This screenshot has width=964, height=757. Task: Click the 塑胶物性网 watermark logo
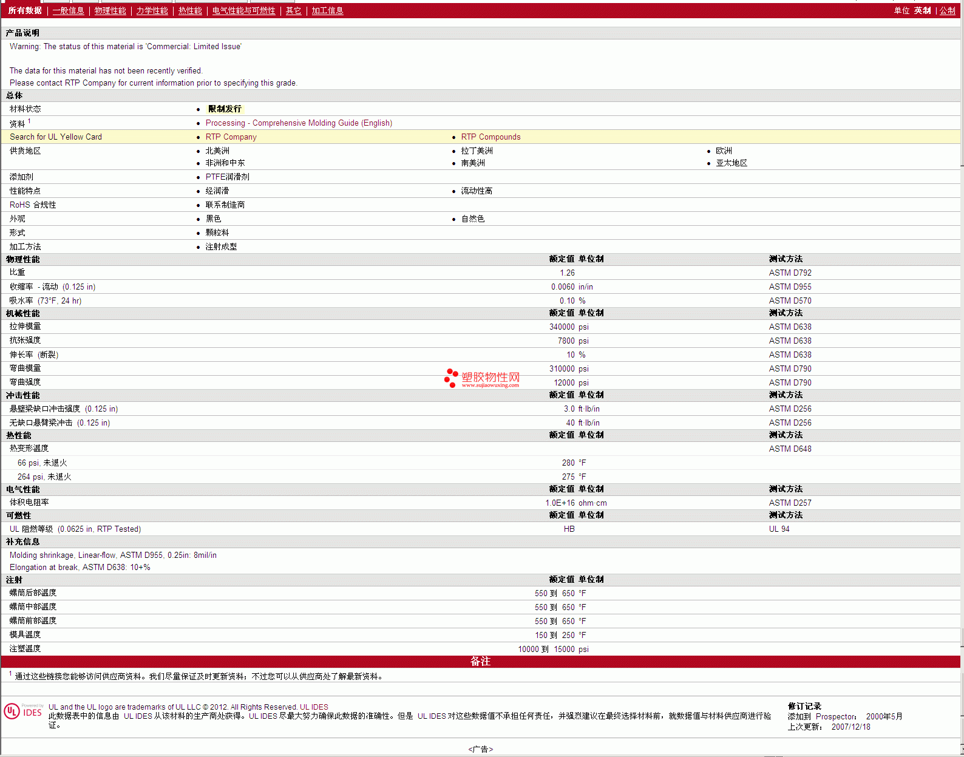(483, 378)
